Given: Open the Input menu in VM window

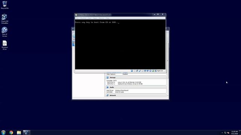Looking at the screenshot, I should pyautogui.click(x=95, y=18).
